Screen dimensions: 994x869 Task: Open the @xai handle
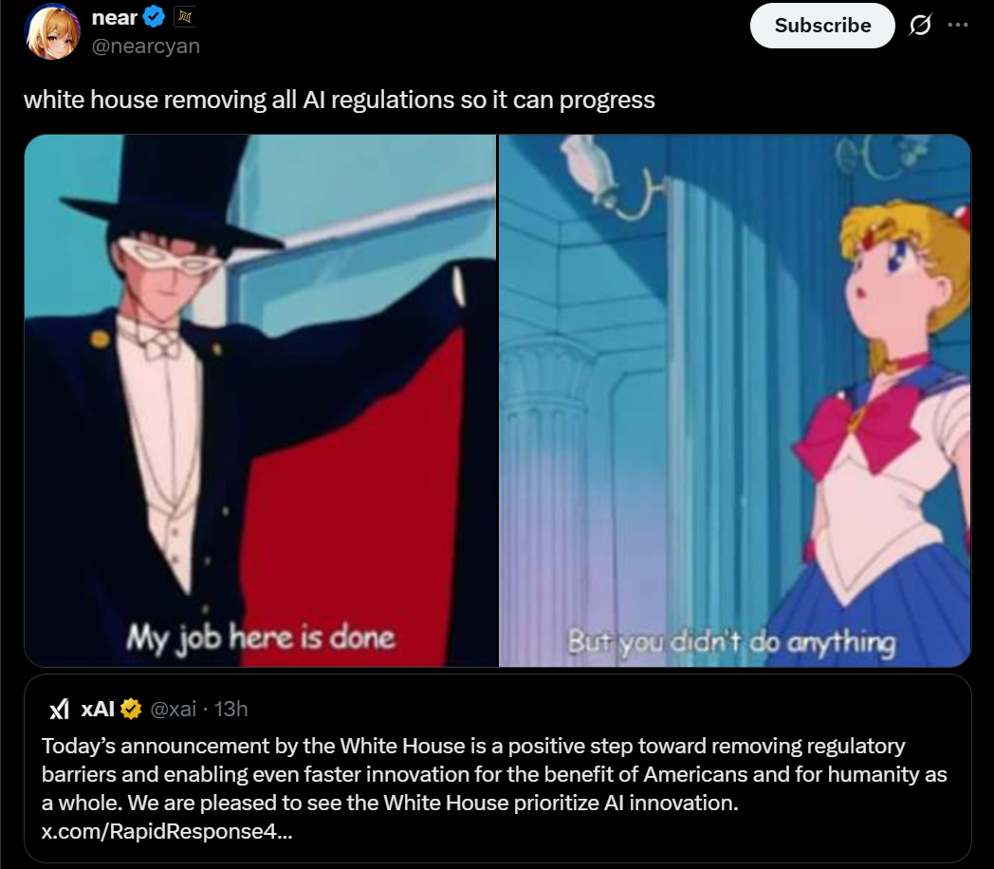pos(177,709)
